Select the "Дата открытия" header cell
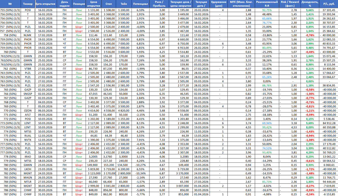338x196 pixels. point(45,4)
